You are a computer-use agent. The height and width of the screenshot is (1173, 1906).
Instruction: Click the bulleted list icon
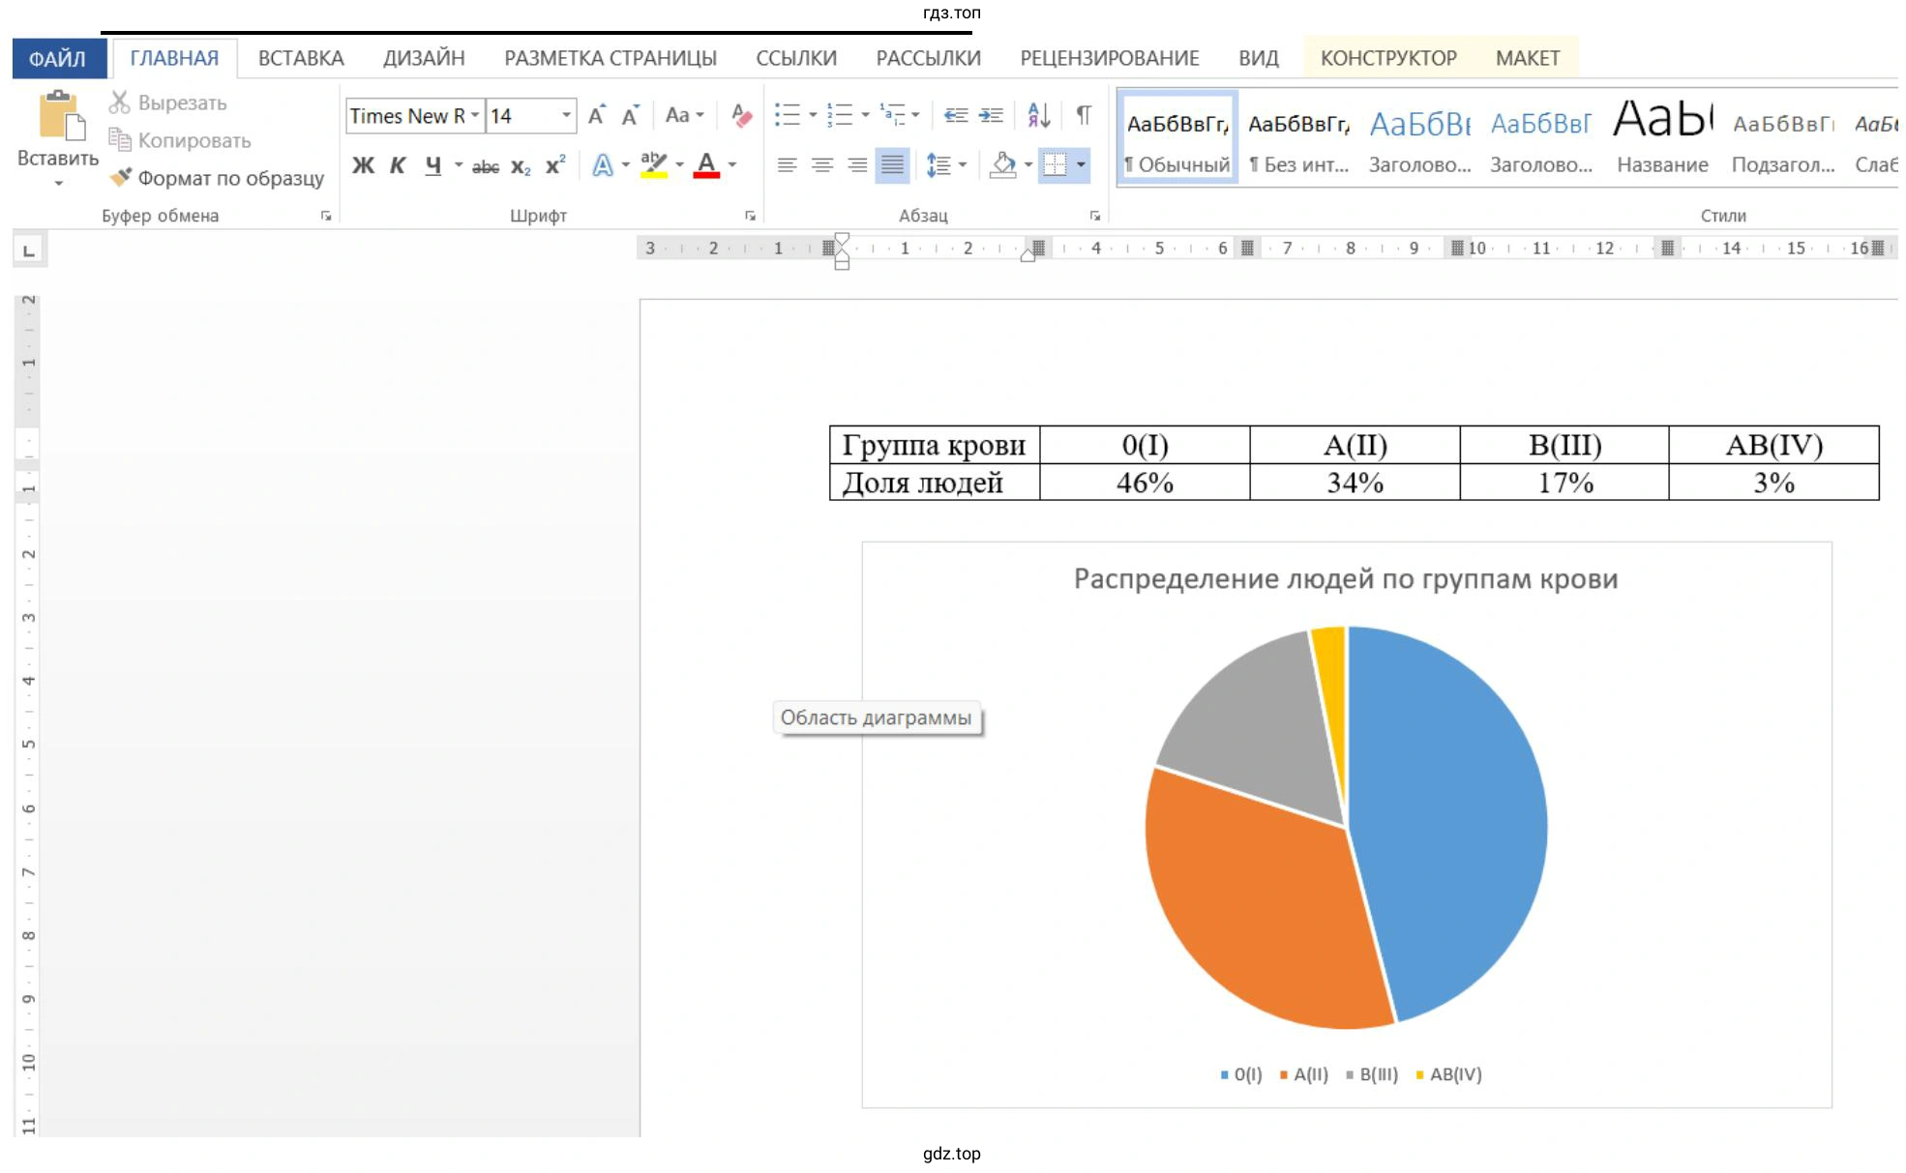click(788, 115)
